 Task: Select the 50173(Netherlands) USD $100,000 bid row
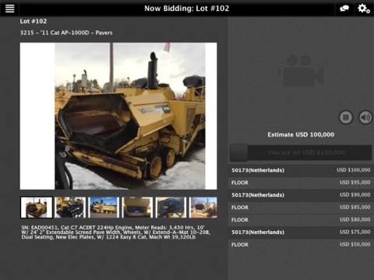click(x=301, y=170)
